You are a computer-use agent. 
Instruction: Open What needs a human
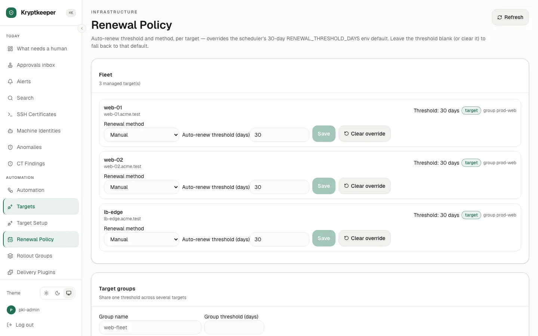point(41,49)
